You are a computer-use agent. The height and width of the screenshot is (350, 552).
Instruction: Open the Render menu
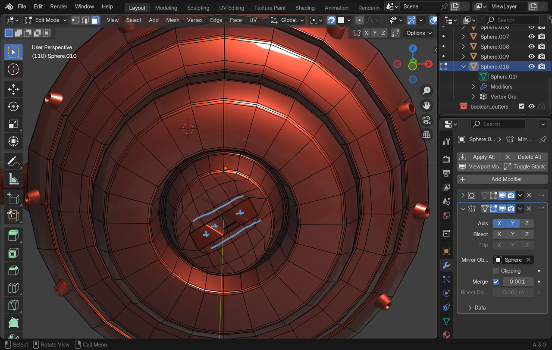[x=59, y=6]
